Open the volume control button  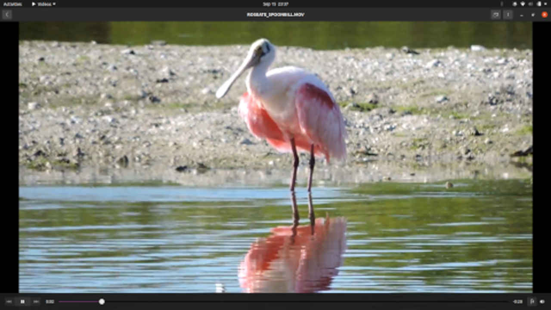pyautogui.click(x=542, y=302)
